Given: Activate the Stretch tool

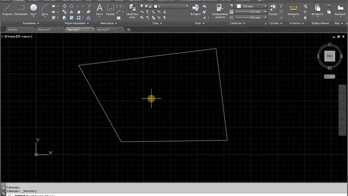Looking at the screenshot, I should click(x=65, y=17).
